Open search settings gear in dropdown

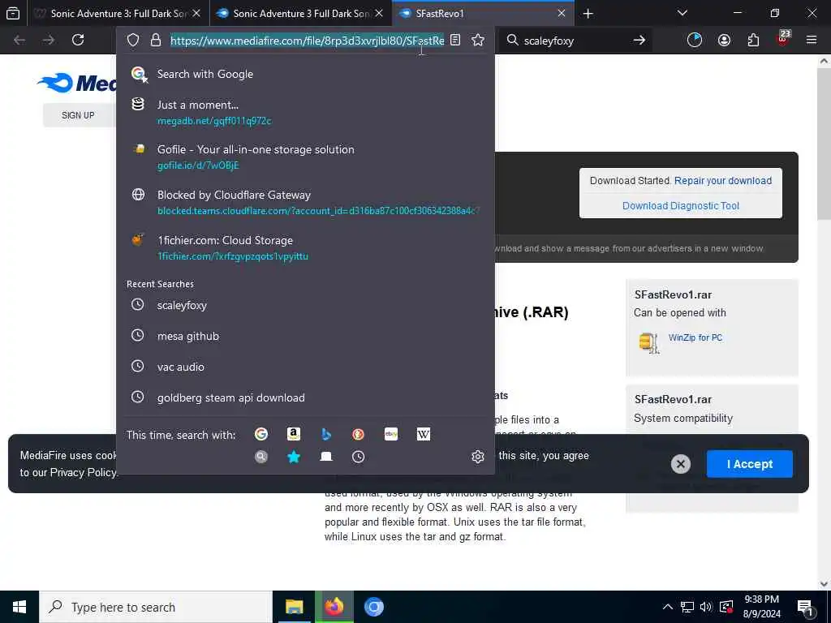(x=477, y=457)
